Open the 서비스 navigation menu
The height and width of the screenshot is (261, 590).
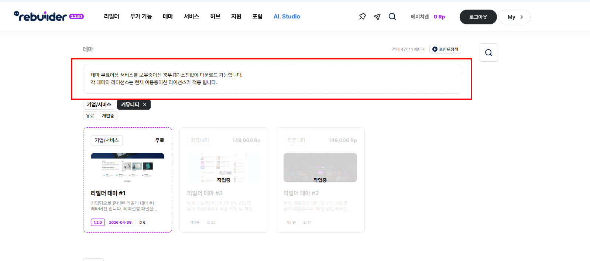[x=191, y=17]
